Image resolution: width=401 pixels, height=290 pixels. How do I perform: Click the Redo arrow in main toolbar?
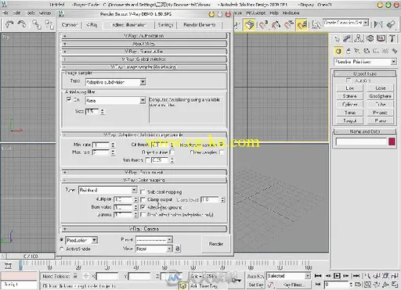pyautogui.click(x=22, y=24)
